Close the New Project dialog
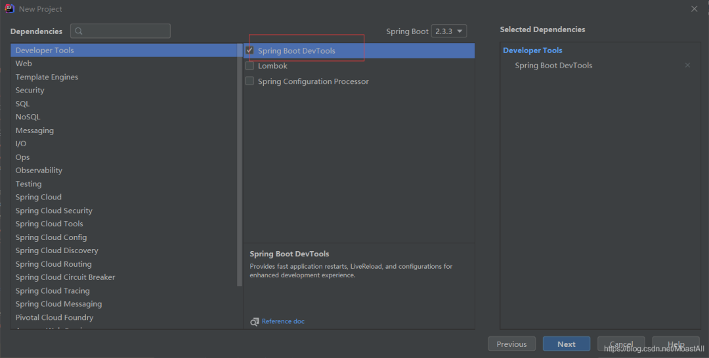 [695, 9]
